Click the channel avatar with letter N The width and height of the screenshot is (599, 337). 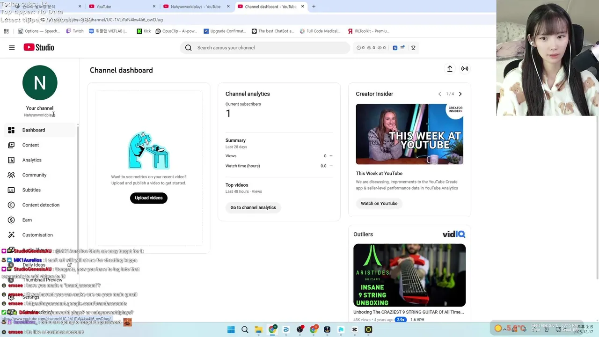click(40, 82)
